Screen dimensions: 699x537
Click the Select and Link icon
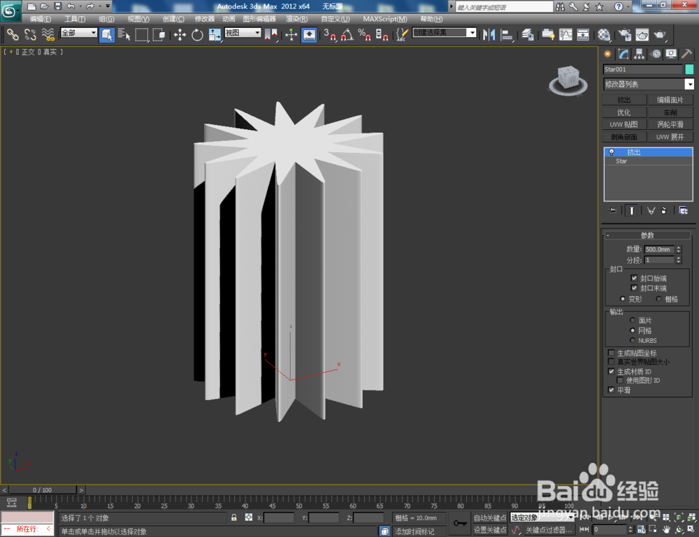coord(13,35)
